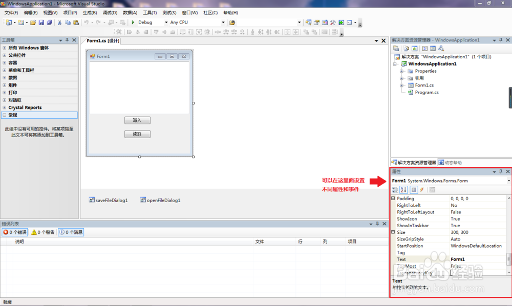Start debugging with the green play icon
This screenshot has width=512, height=306.
(x=133, y=22)
